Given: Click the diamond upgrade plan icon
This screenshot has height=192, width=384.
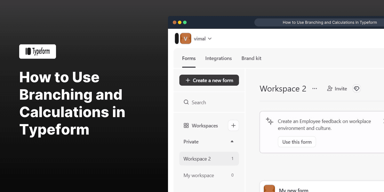Looking at the screenshot, I should coord(356,88).
